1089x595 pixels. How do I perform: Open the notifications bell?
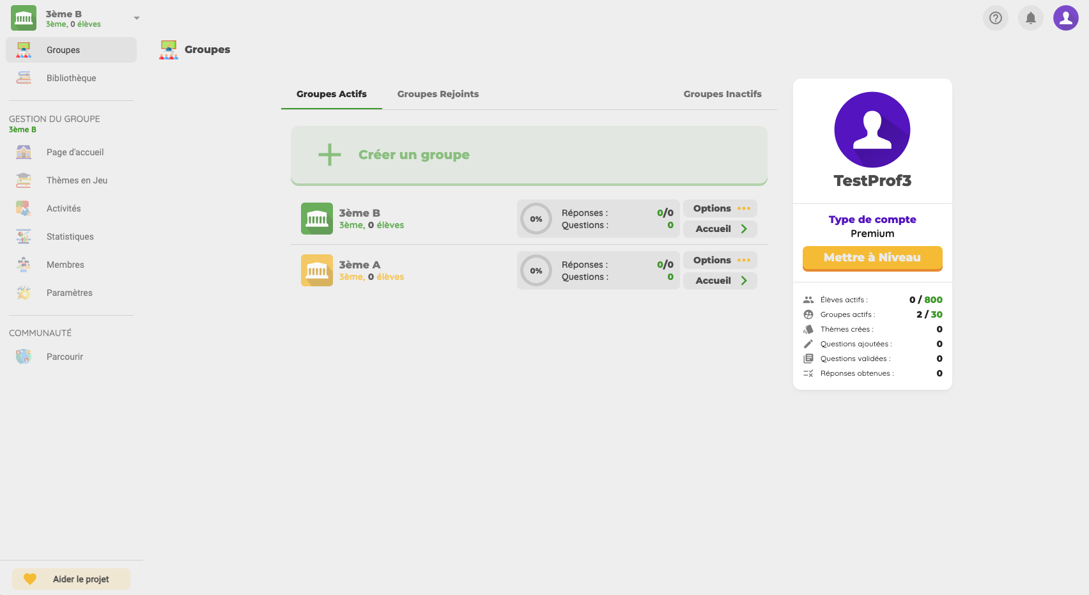tap(1030, 18)
